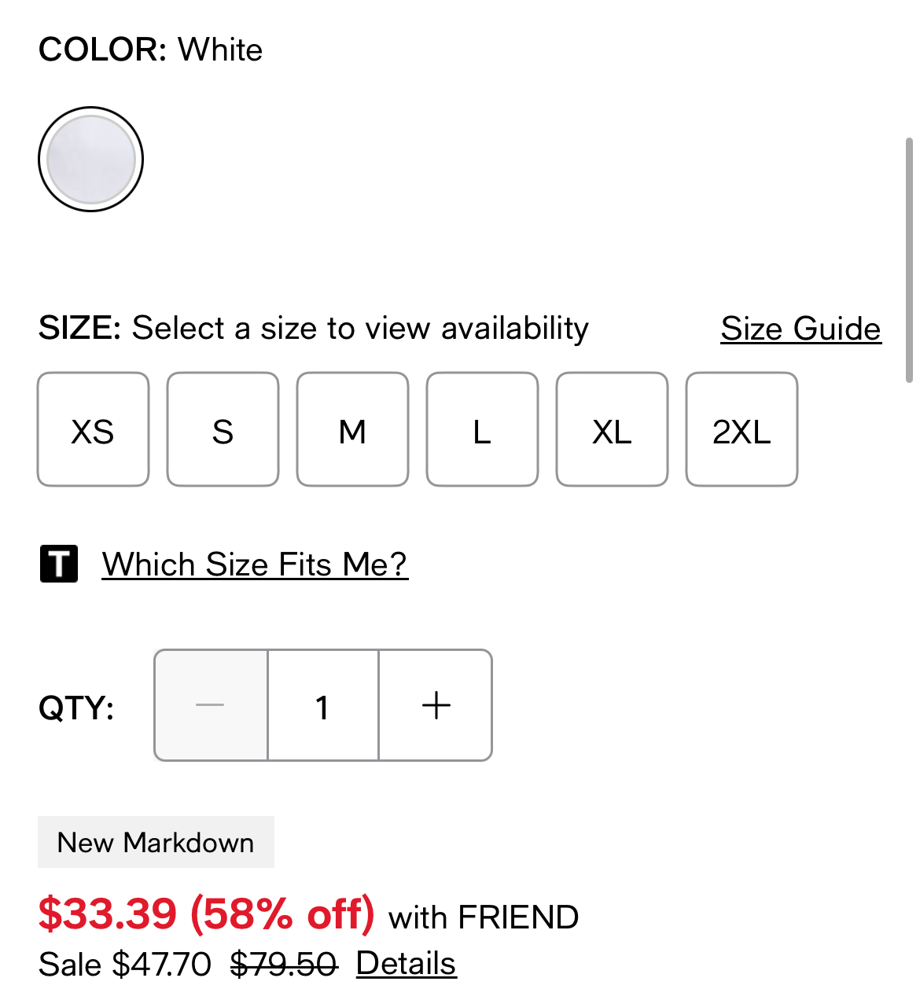
Task: Select size L
Action: point(482,429)
